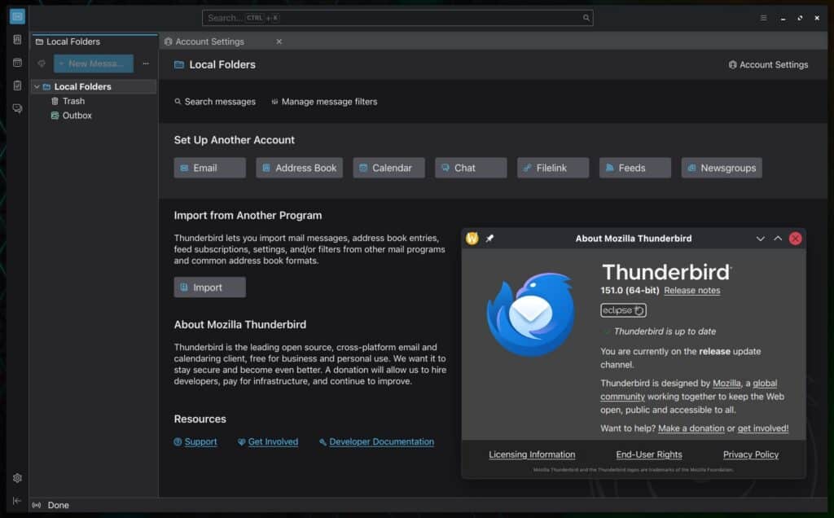Click the New Message button
The image size is (834, 518).
click(x=94, y=64)
